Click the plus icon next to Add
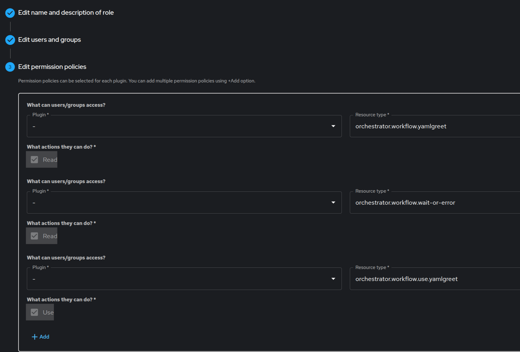Screen dimensions: 520x352 (x=34, y=337)
